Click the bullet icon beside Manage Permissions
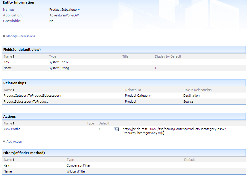The height and width of the screenshot is (177, 247). click(4, 36)
